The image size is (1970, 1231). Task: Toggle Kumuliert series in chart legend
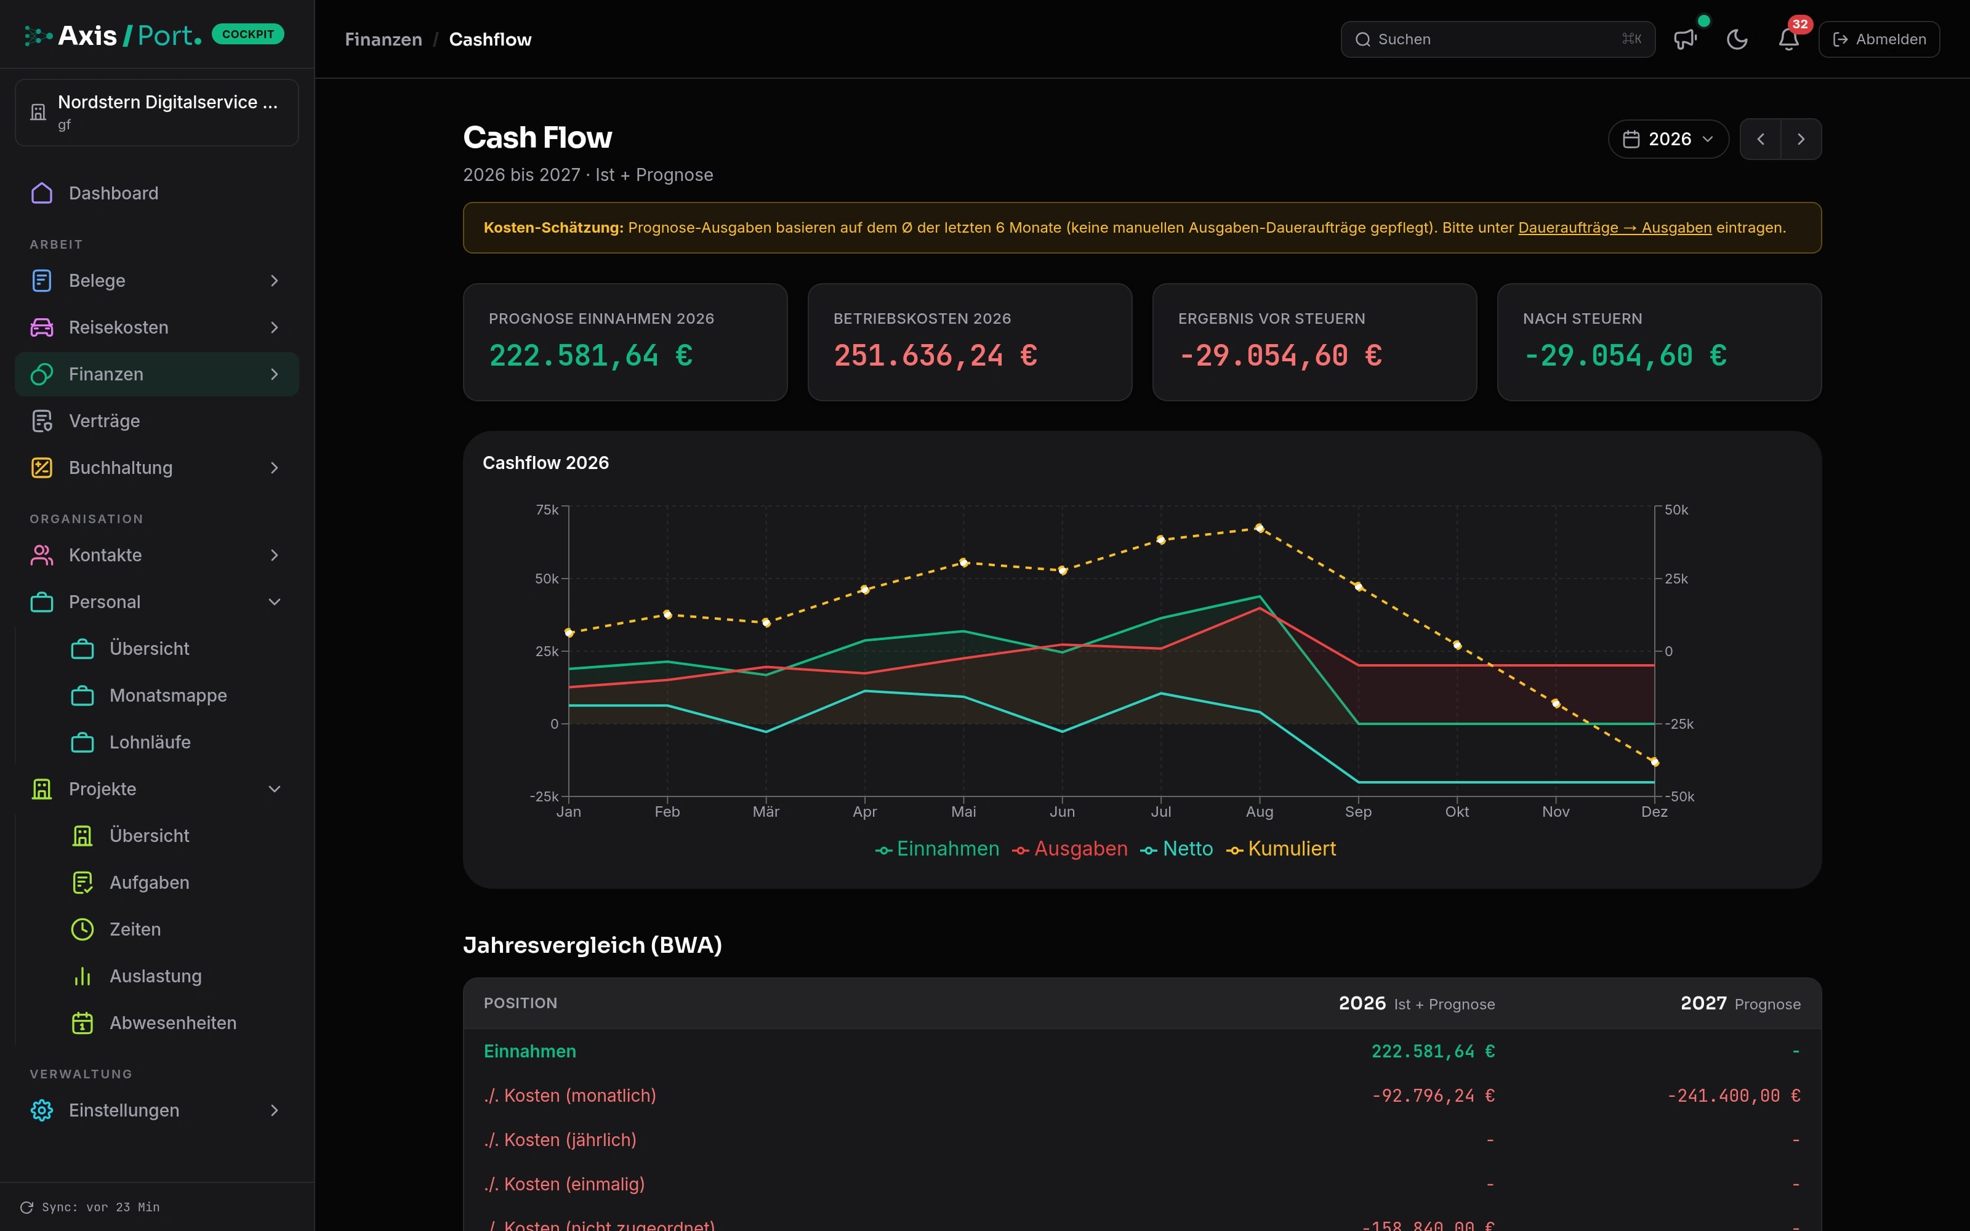[x=1281, y=849]
